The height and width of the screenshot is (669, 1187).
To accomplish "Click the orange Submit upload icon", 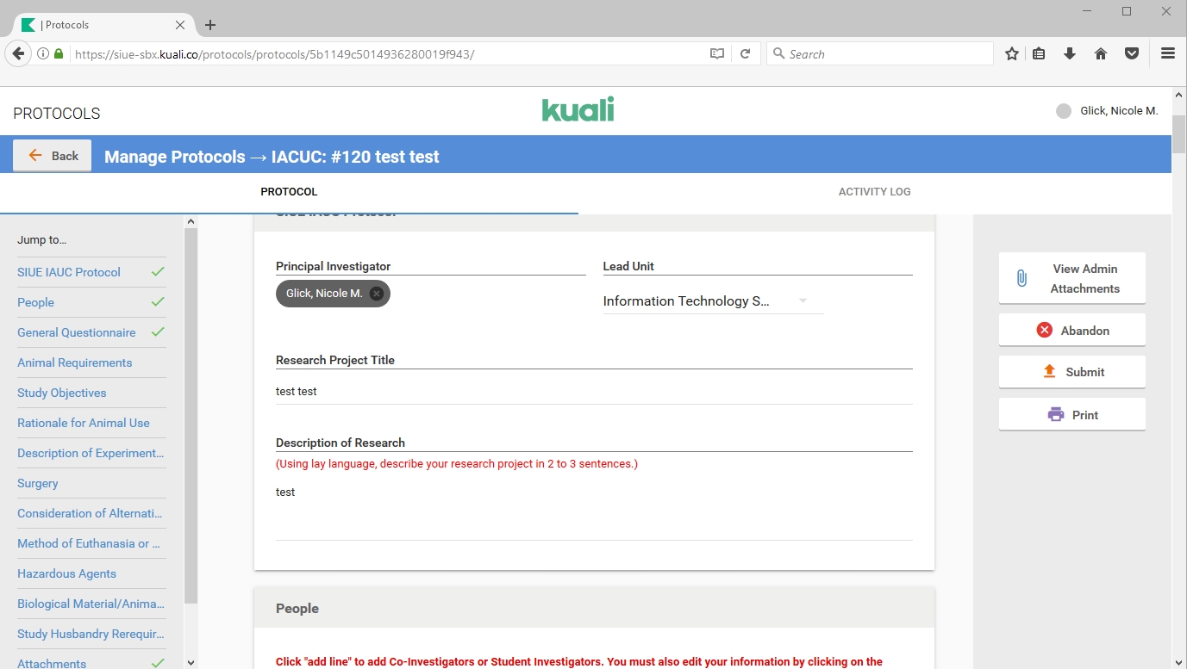I will [1049, 371].
